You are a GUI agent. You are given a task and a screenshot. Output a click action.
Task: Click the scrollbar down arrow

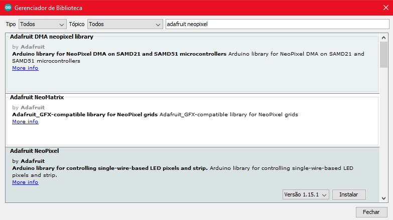click(383, 198)
